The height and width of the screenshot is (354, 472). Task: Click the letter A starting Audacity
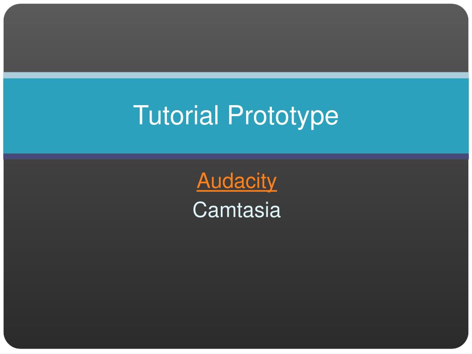[x=205, y=181]
